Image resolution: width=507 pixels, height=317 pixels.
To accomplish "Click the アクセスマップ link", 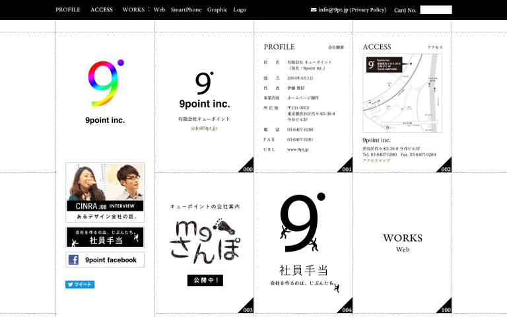I will [x=376, y=160].
